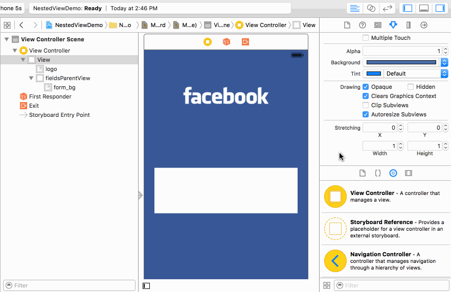Open the Identity inspector
The height and width of the screenshot is (292, 451).
click(x=378, y=25)
